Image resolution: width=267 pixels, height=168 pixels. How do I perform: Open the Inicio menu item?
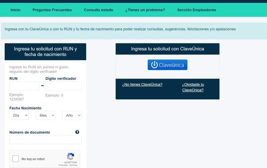point(15,10)
